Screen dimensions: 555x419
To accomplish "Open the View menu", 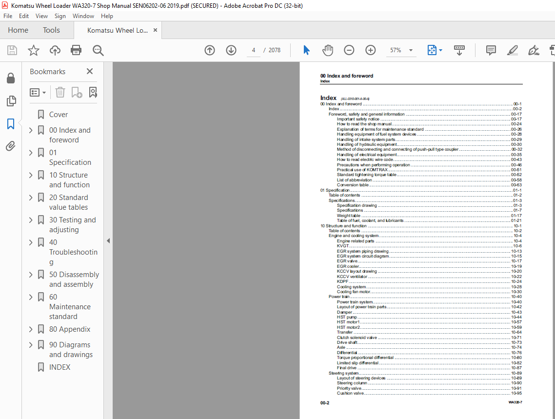I will (41, 16).
